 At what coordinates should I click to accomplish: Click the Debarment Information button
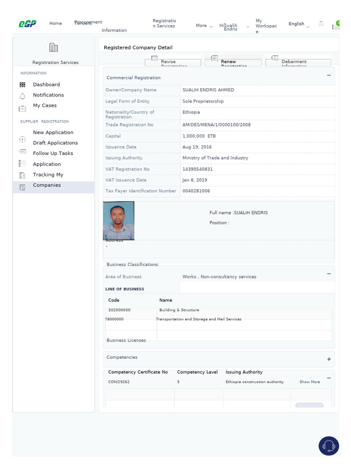click(298, 62)
